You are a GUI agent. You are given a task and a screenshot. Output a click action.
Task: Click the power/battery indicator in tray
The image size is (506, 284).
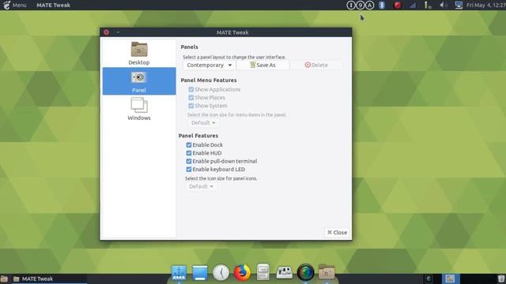[428, 6]
